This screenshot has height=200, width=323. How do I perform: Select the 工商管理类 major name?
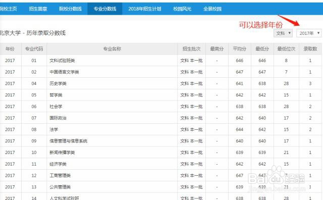click(60, 175)
